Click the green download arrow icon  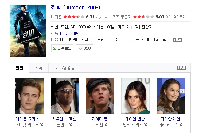click(x=55, y=48)
